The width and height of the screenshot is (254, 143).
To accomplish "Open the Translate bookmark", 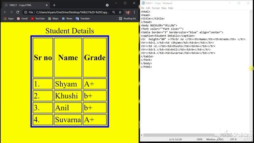I will pos(83,19).
